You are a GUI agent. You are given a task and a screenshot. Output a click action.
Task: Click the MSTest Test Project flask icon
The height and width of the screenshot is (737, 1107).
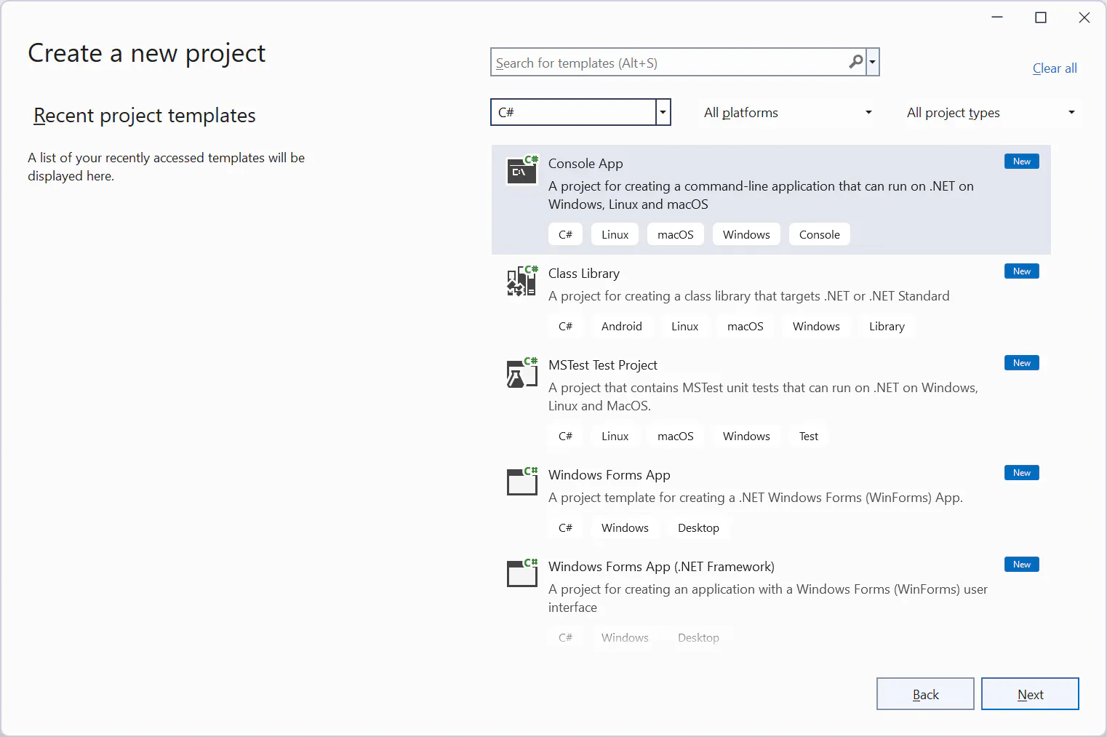[x=521, y=373]
